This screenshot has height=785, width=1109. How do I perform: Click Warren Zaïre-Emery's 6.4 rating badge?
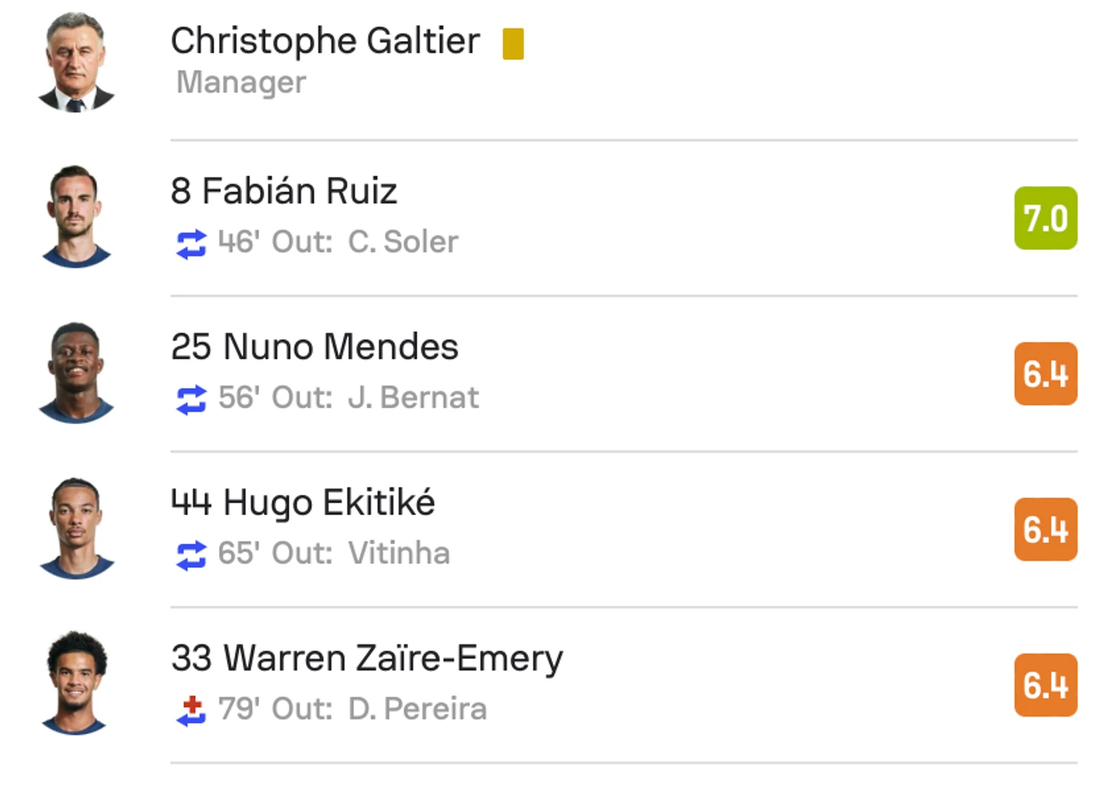(x=1046, y=685)
